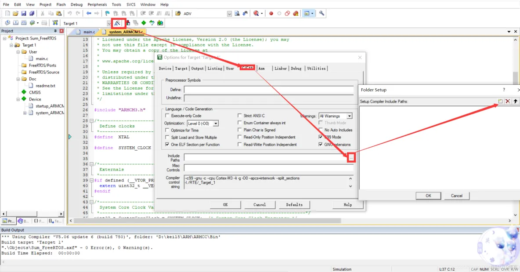Open Options for Target magic wand icon
Image resolution: width=520 pixels, height=272 pixels.
tap(117, 23)
